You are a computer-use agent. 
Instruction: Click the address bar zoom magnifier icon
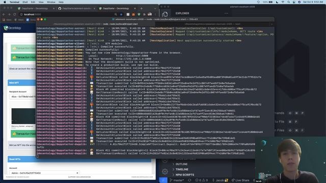[116, 14]
